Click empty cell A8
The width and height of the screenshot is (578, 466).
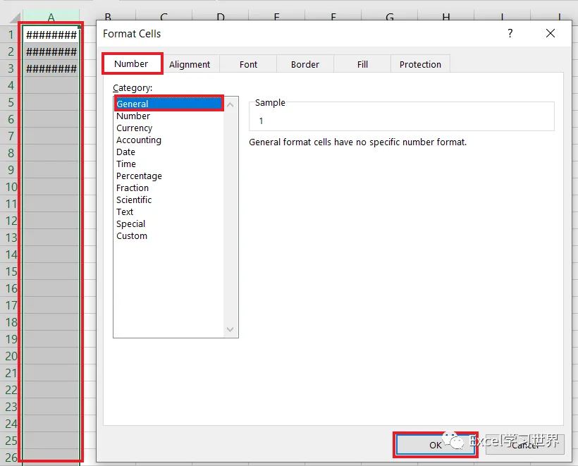[51, 153]
